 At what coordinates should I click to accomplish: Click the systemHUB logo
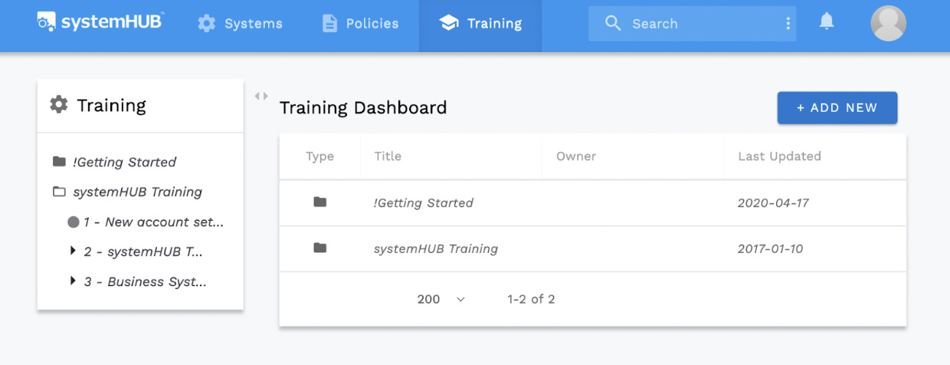point(100,22)
